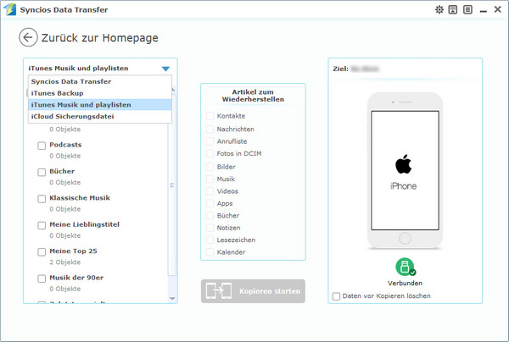This screenshot has height=342, width=509.
Task: Toggle the Podcasts playlist checkbox
Action: (x=42, y=146)
